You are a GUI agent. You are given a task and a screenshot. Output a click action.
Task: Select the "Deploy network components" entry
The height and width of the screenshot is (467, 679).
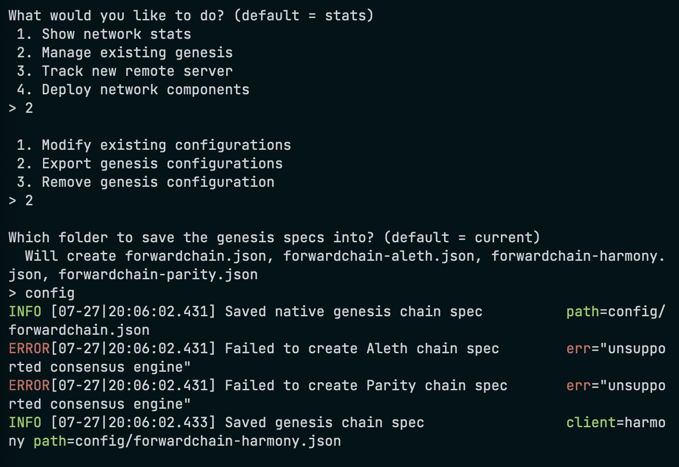click(145, 90)
